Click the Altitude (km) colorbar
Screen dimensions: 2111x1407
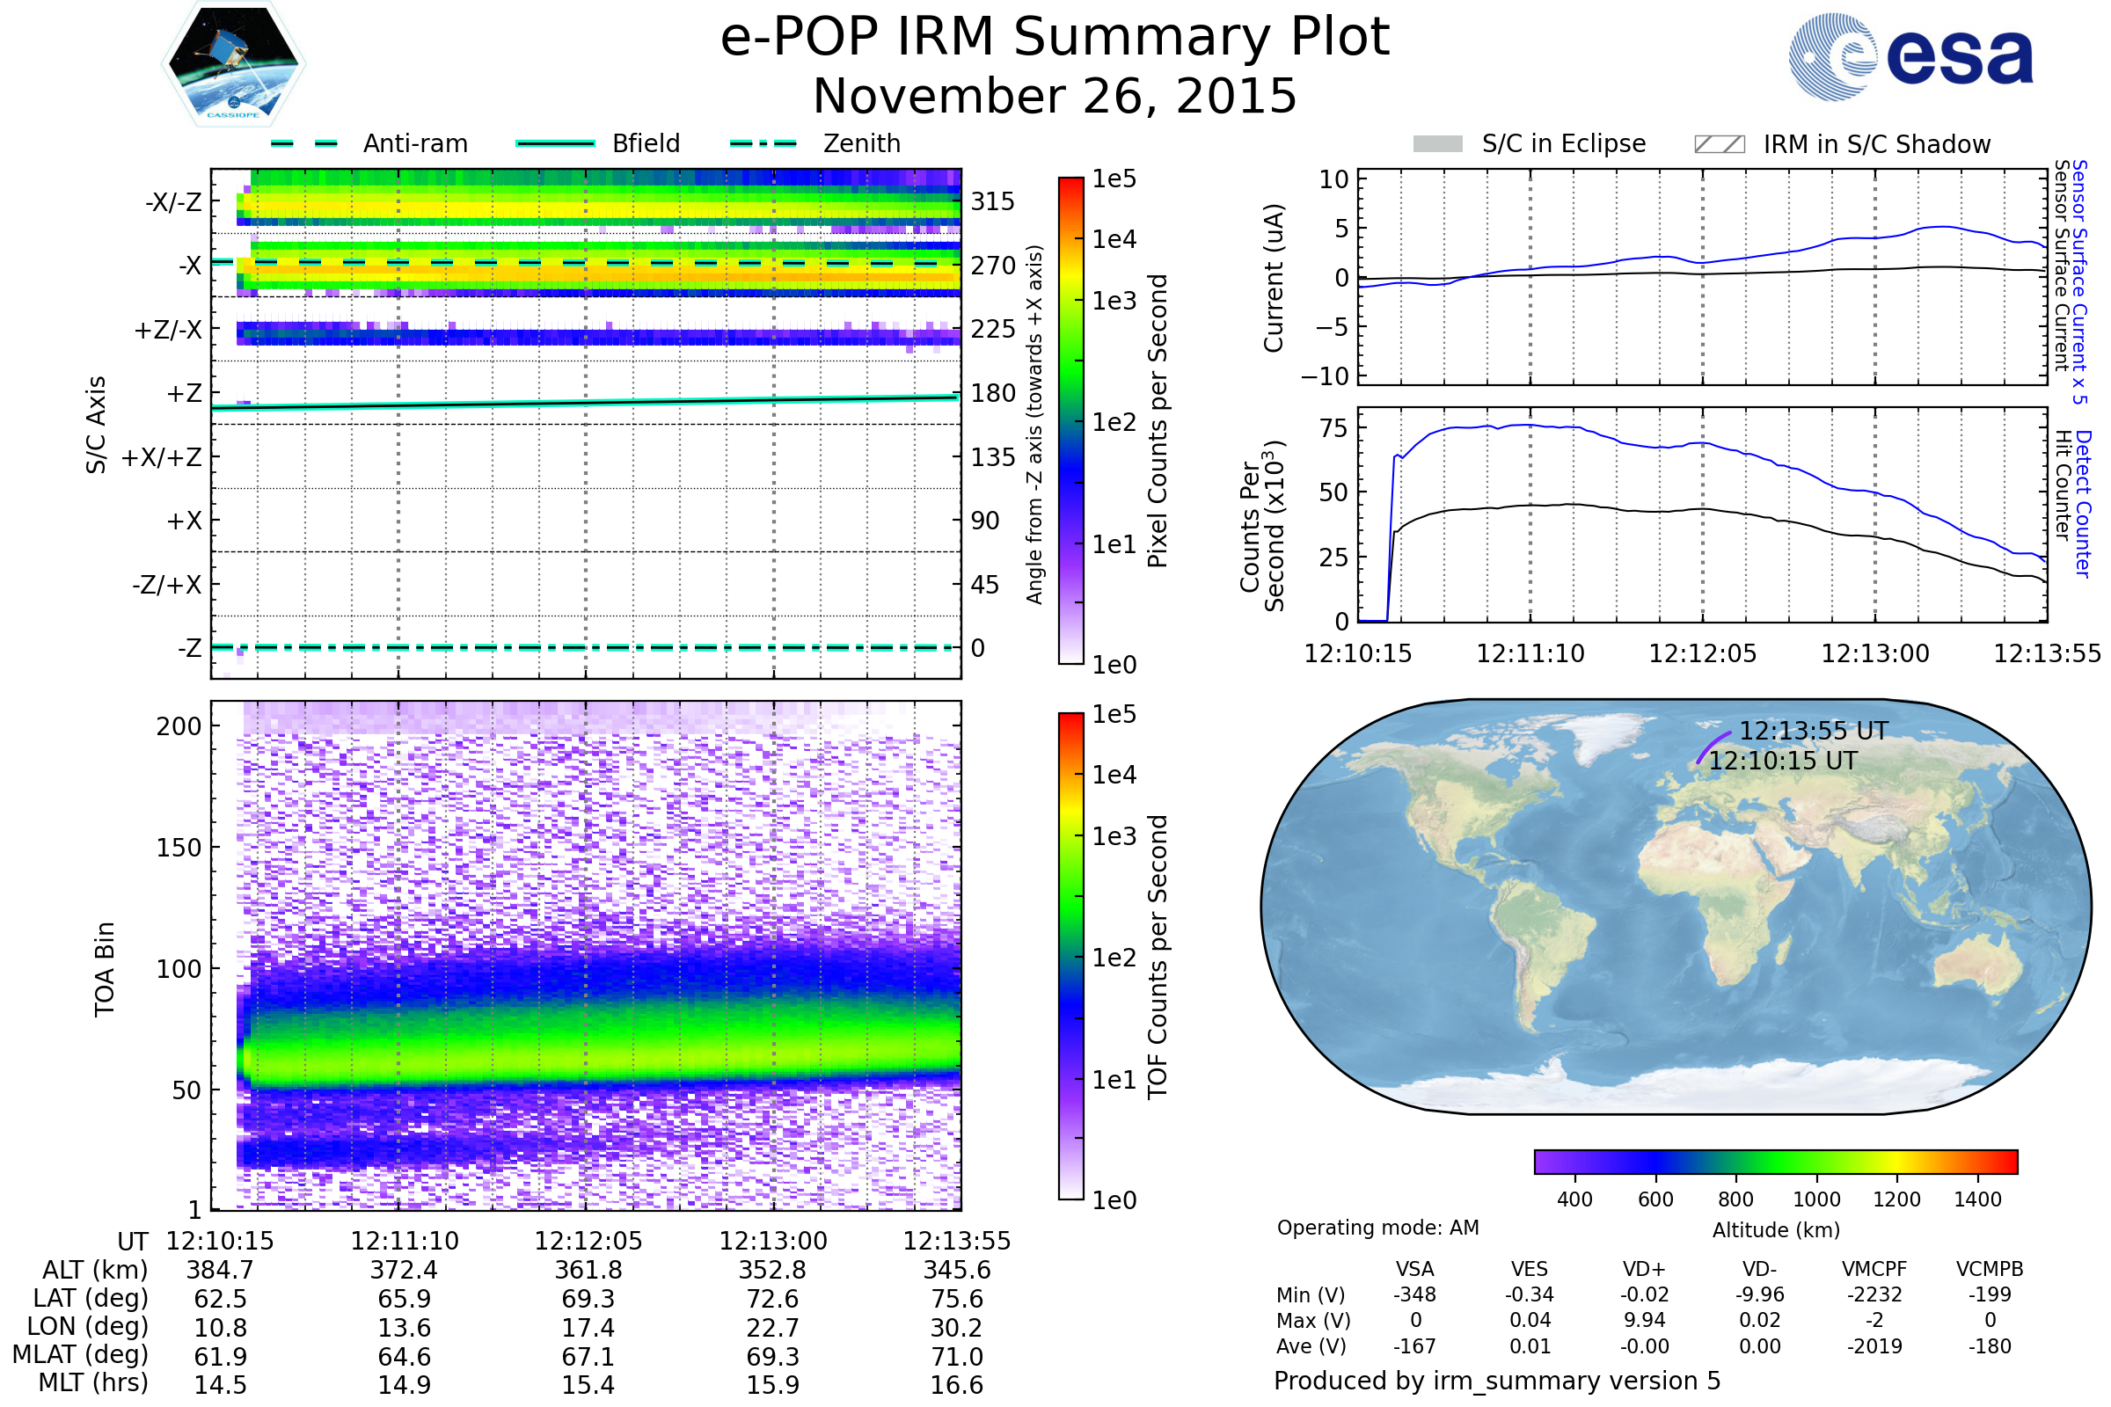(x=1775, y=1161)
